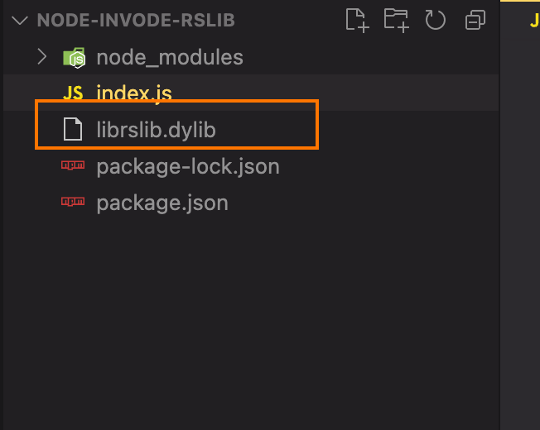Click the yellow JS icon beside index.js
The height and width of the screenshot is (430, 540).
click(x=73, y=93)
